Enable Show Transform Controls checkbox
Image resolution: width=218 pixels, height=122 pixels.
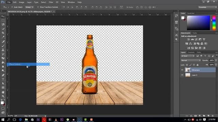(x=38, y=7)
